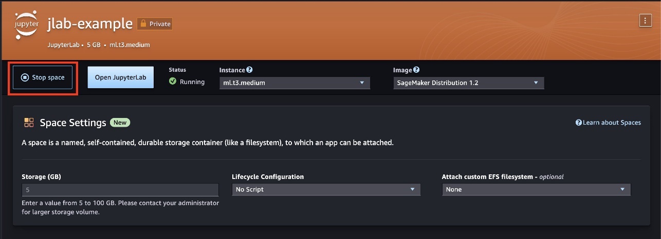Click the Storage (GB) input field
The width and height of the screenshot is (661, 239).
(120, 189)
